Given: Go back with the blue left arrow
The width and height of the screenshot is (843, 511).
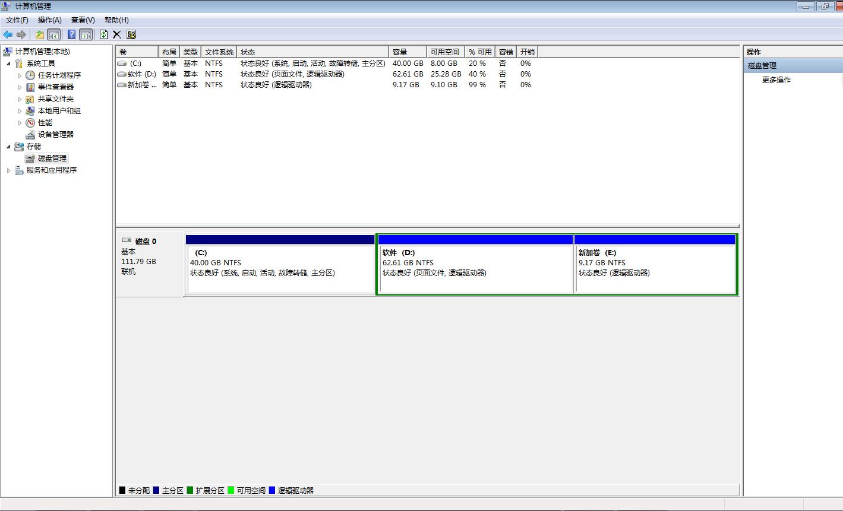Looking at the screenshot, I should point(8,34).
